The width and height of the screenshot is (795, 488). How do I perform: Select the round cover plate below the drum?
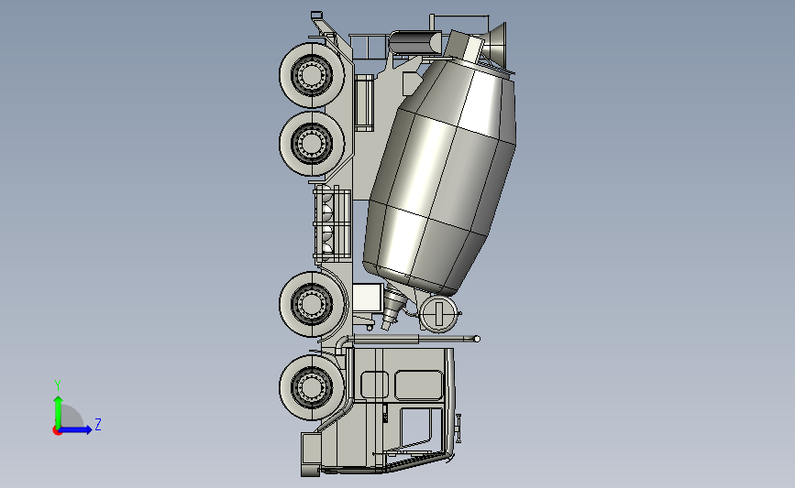(x=438, y=314)
